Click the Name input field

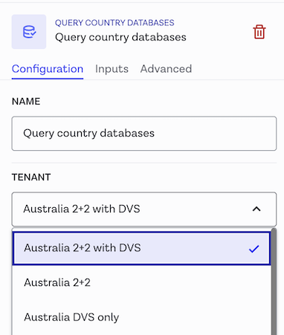click(x=144, y=134)
